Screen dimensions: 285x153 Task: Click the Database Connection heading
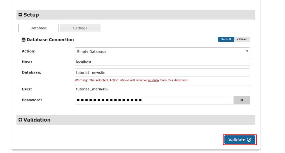click(50, 40)
